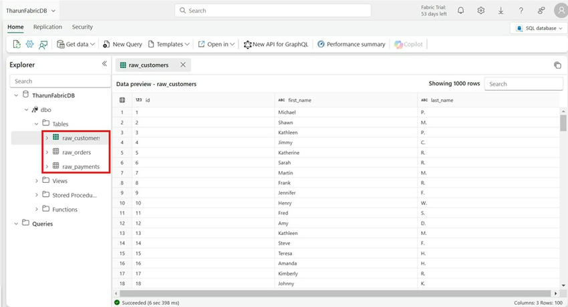The width and height of the screenshot is (568, 307).
Task: Open the Performance summary
Action: click(351, 44)
